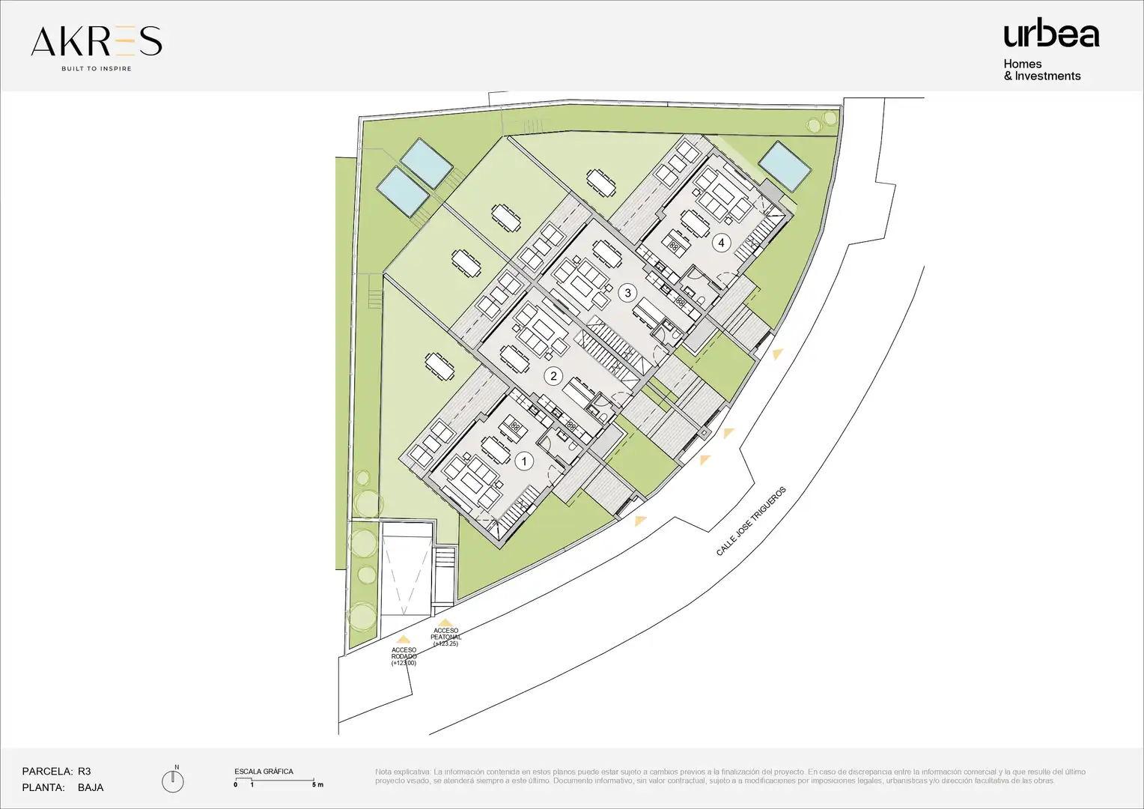The image size is (1144, 809).
Task: Click the 'ESCALA GRÁFICA' label
Action: [x=264, y=772]
